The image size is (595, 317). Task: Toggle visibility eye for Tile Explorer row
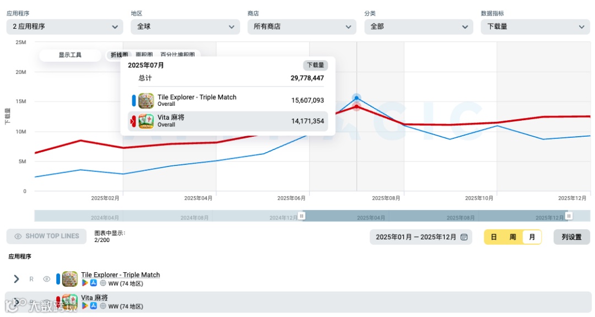[x=47, y=279]
